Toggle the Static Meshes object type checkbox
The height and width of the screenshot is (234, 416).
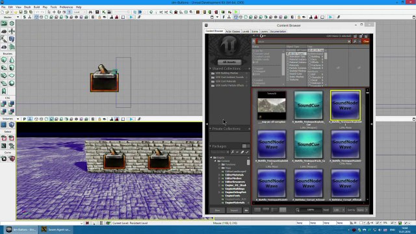pyautogui.click(x=287, y=77)
